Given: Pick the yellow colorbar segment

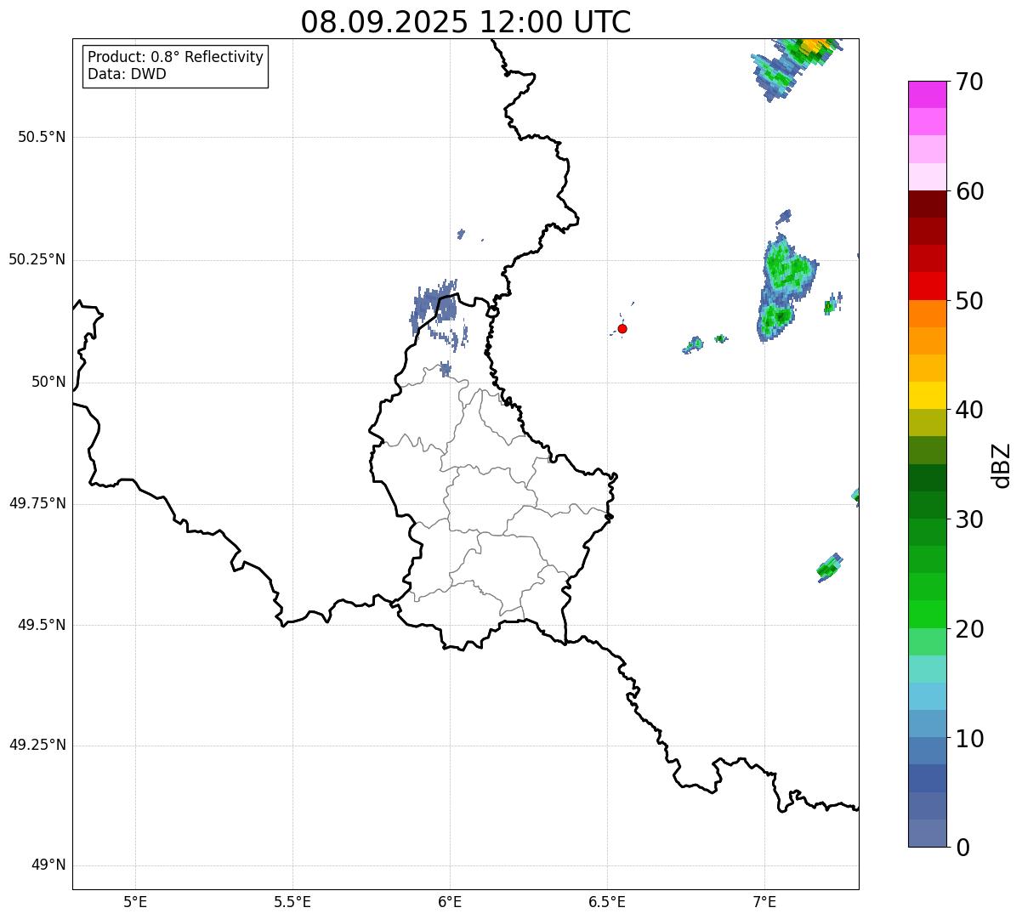Looking at the screenshot, I should (927, 395).
